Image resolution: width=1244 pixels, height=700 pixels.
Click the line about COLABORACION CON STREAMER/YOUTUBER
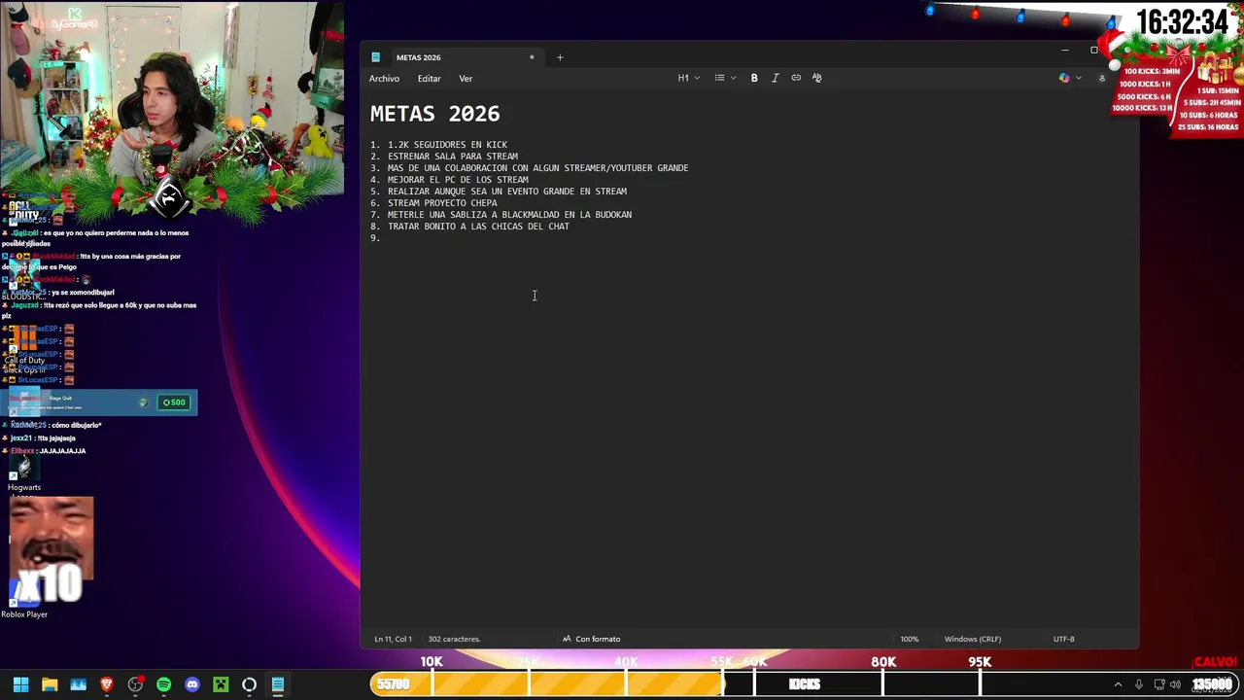click(537, 168)
